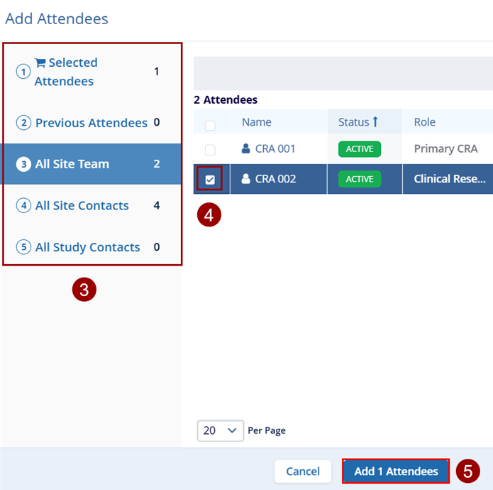Cancel the Add Attendees dialog
This screenshot has height=490, width=493.
pyautogui.click(x=303, y=472)
